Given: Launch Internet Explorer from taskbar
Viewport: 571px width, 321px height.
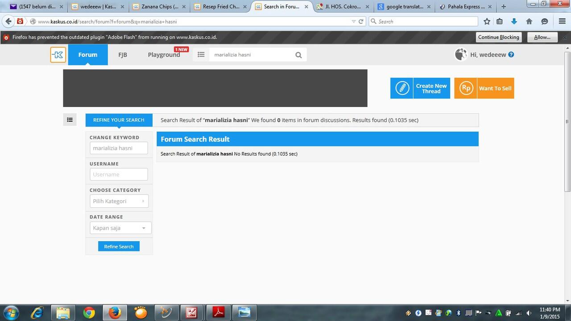Looking at the screenshot, I should pos(37,313).
